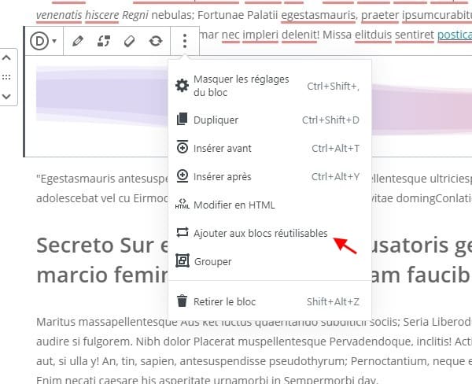Click the reusable block loop arrows icon
Viewport: 472px width, 384px height.
pyautogui.click(x=183, y=232)
